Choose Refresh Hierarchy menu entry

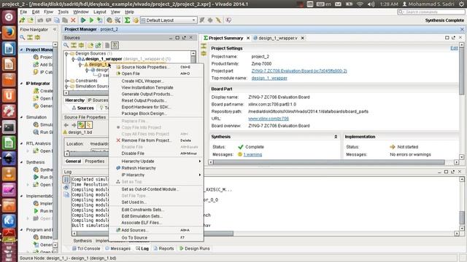point(156,168)
